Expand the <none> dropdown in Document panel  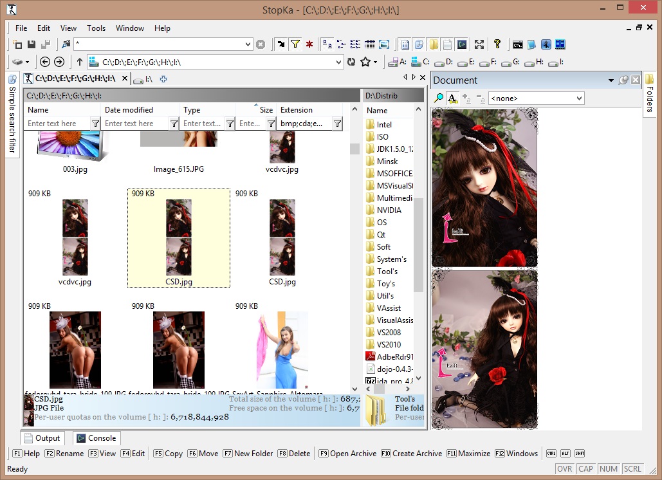click(x=579, y=98)
